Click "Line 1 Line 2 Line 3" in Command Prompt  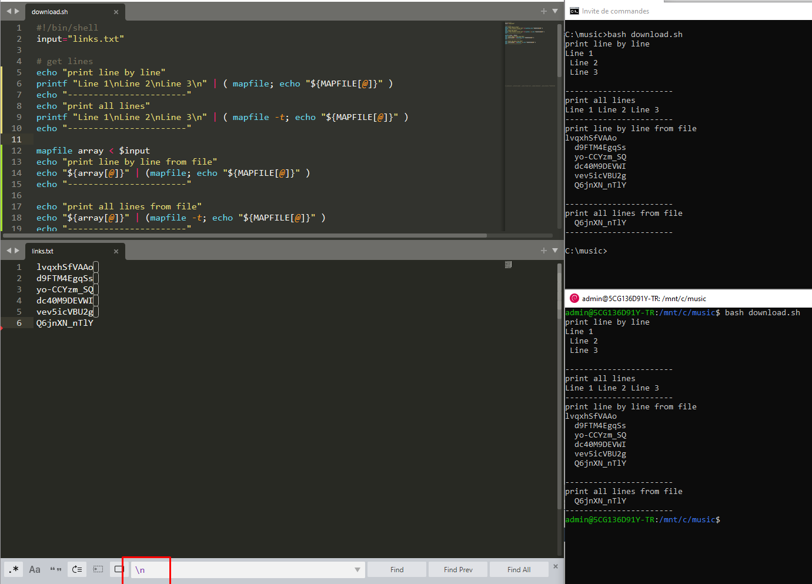click(x=612, y=110)
